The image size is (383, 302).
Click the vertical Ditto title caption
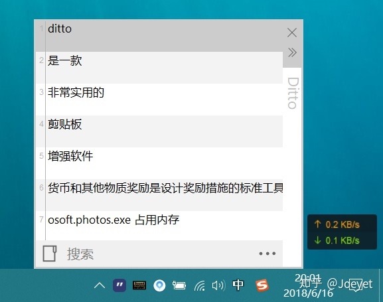293,93
